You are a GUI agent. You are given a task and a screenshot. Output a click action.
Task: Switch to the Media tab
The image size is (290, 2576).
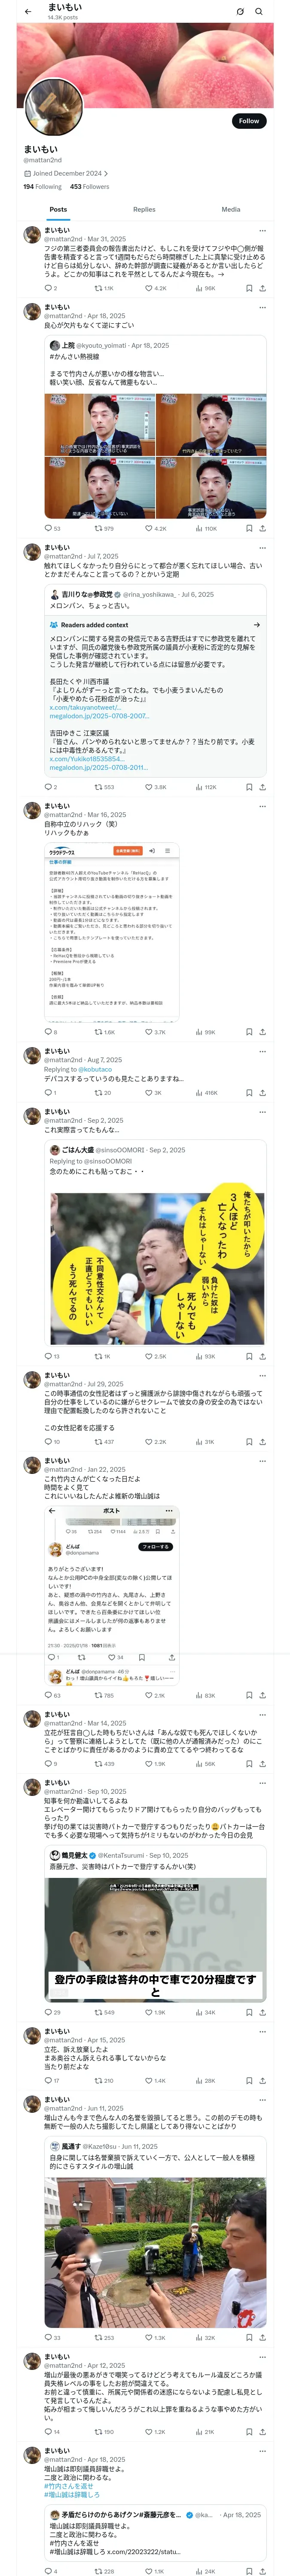tap(231, 209)
